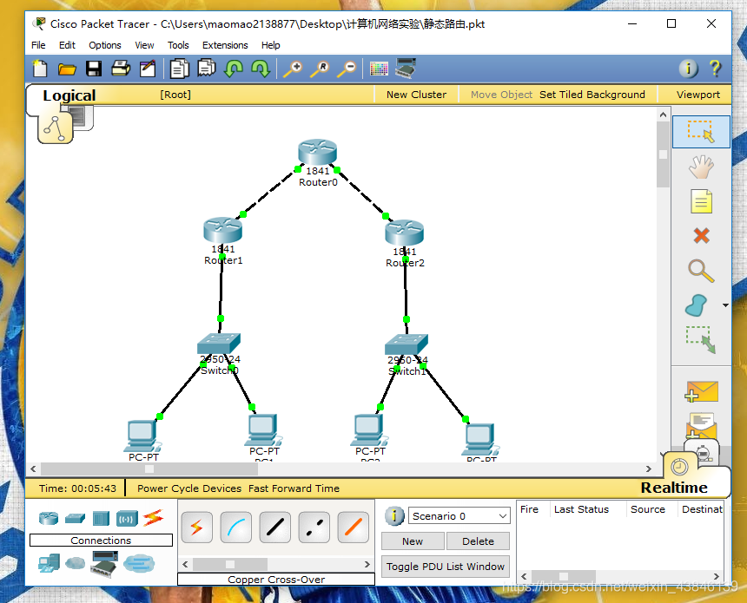Viewport: 747px width, 603px height.
Task: Click Toggle PDU List Window
Action: (x=445, y=567)
